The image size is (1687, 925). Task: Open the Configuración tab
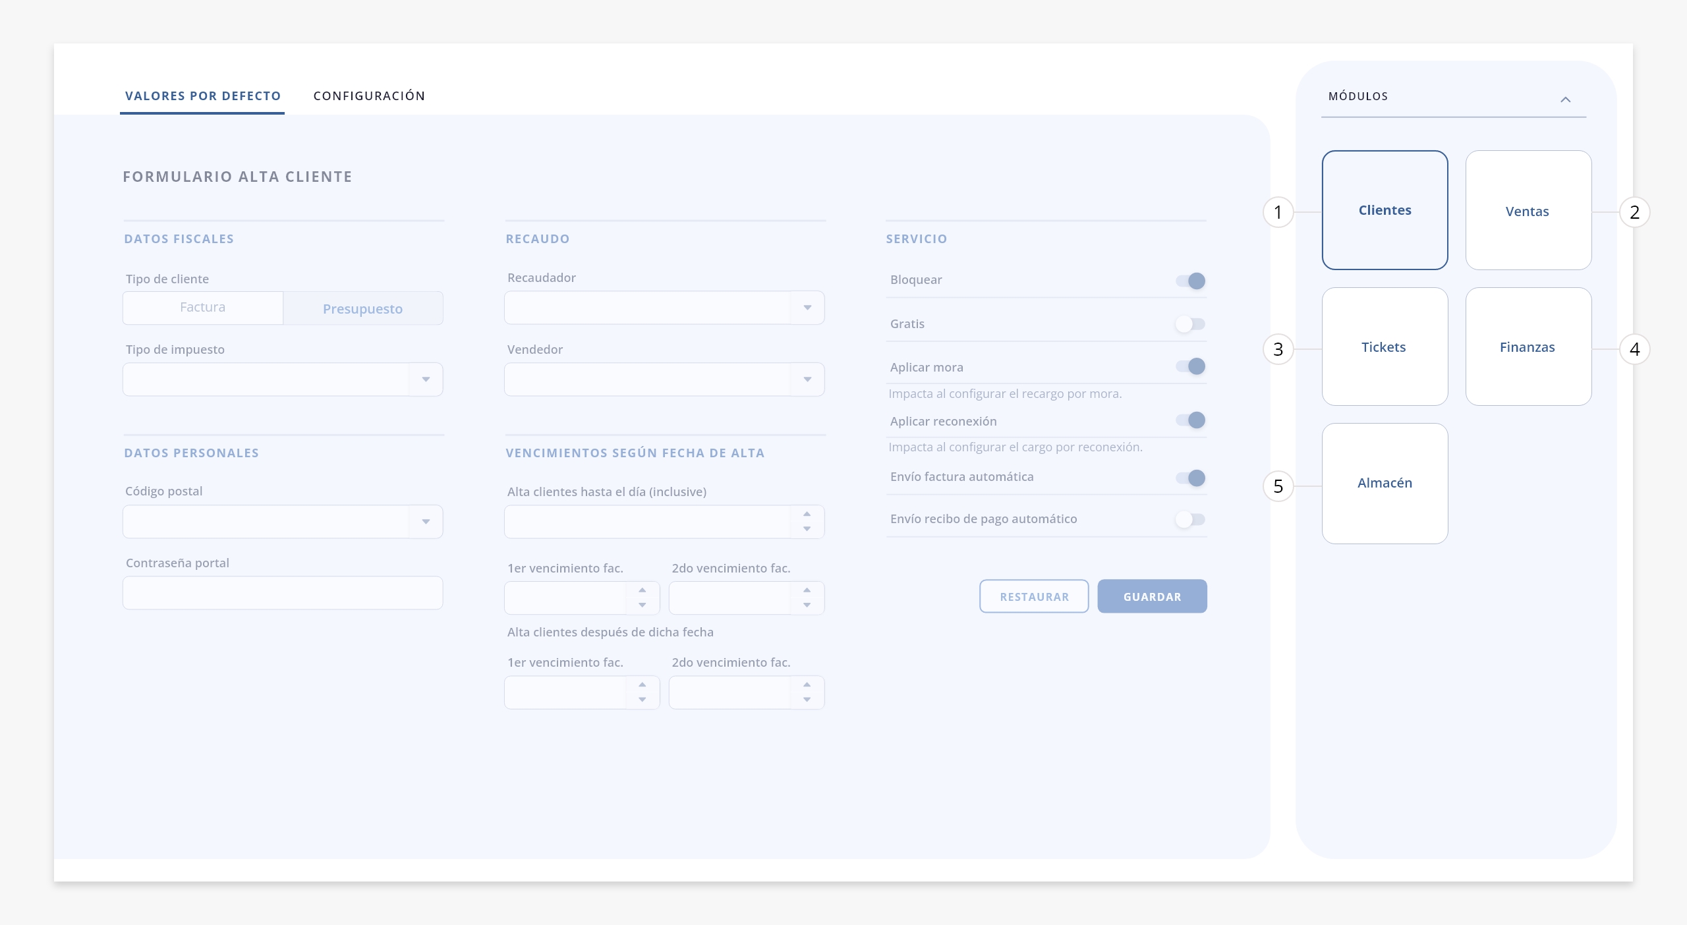(369, 96)
